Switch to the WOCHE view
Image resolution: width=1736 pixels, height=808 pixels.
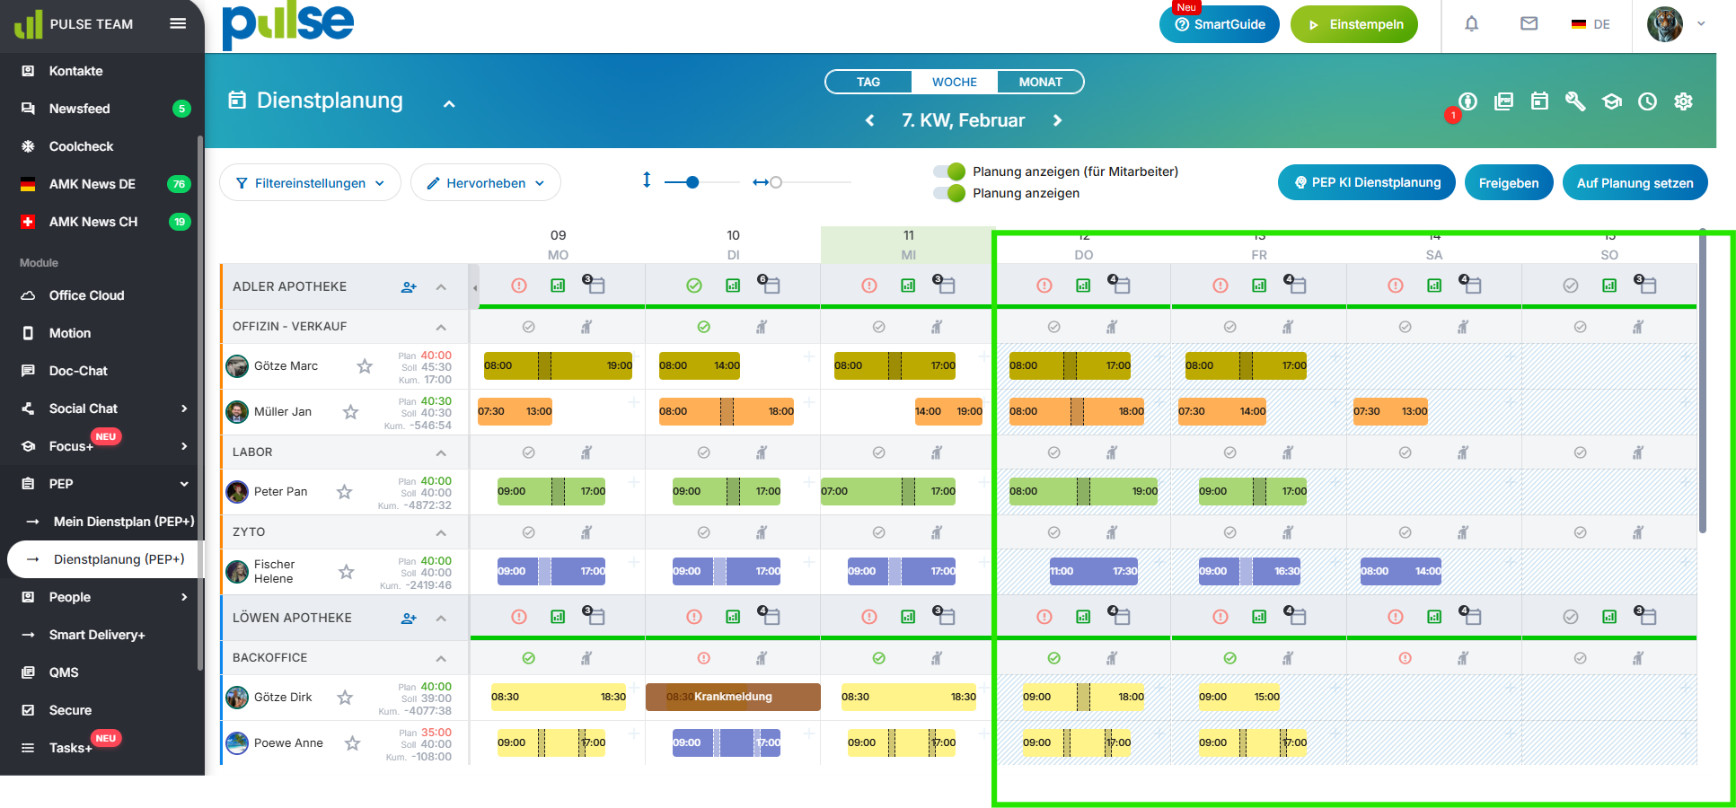tap(955, 82)
